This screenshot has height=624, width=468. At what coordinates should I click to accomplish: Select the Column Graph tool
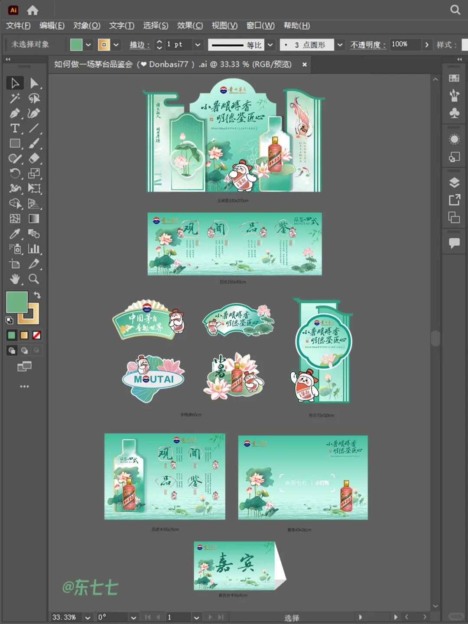pyautogui.click(x=34, y=249)
